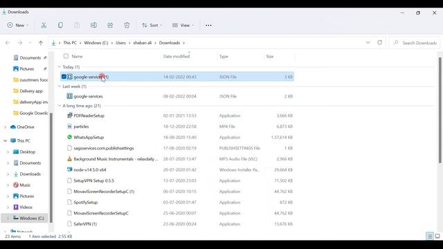Click the VLC icon of Background Music file

[69, 159]
